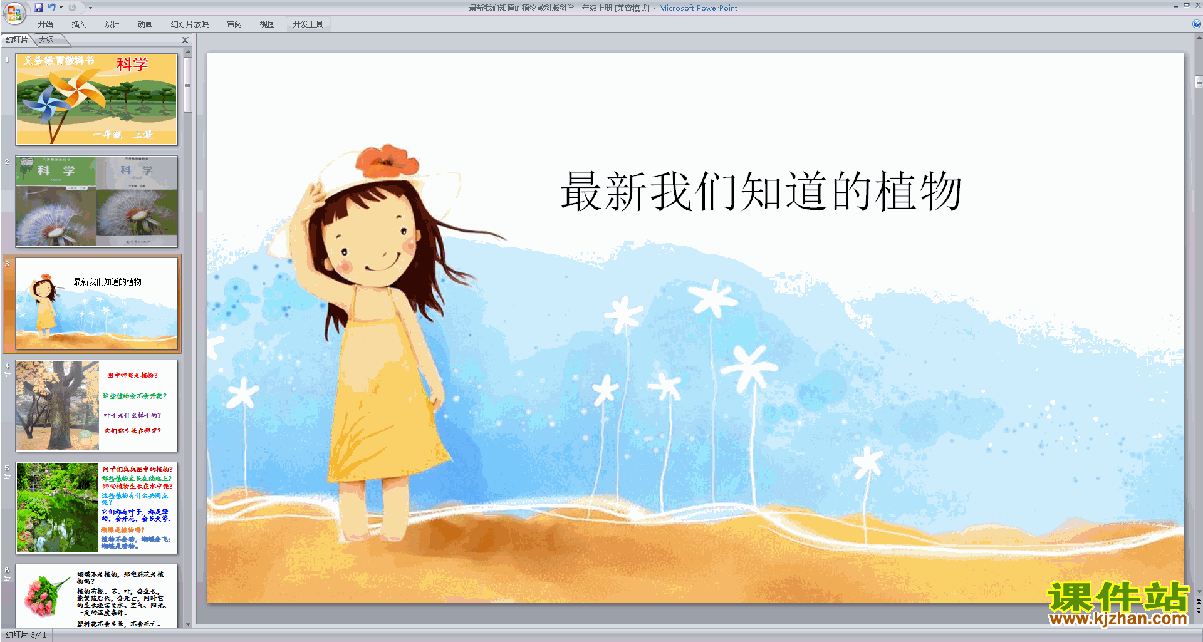The height and width of the screenshot is (642, 1203).
Task: Go to next slide with double-down arrows
Action: [x=1199, y=610]
